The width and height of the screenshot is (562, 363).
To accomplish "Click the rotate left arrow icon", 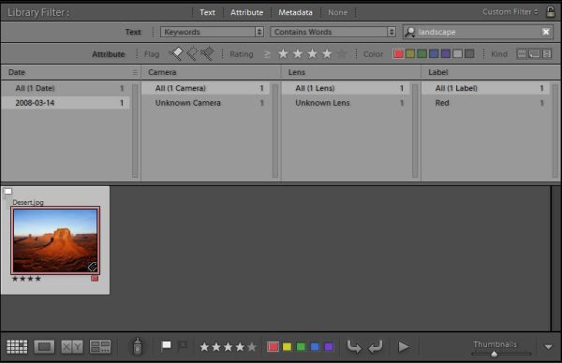I will (354, 346).
